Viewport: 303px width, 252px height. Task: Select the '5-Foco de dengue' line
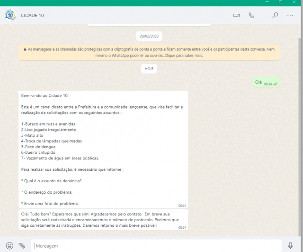point(38,147)
